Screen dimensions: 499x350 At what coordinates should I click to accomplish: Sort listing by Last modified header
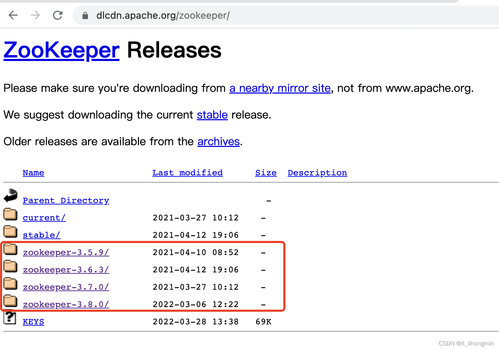[x=187, y=173]
